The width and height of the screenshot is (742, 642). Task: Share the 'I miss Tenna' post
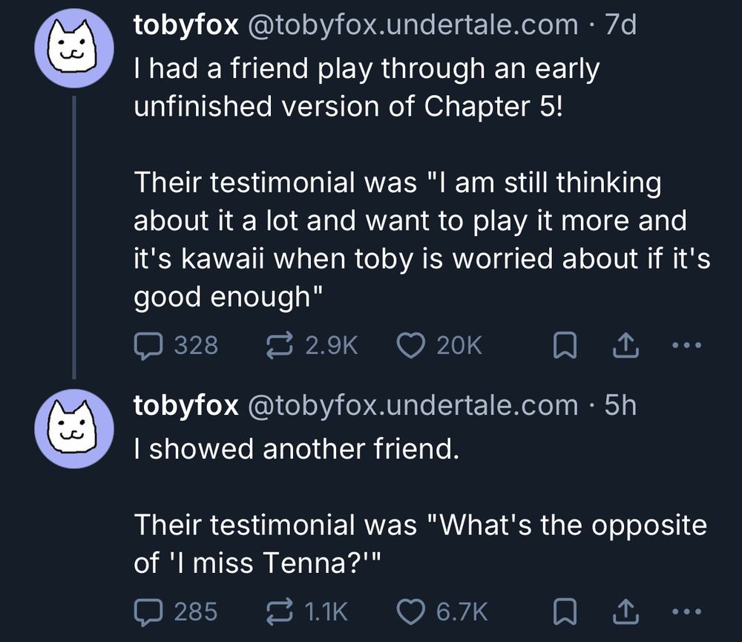pos(627,611)
